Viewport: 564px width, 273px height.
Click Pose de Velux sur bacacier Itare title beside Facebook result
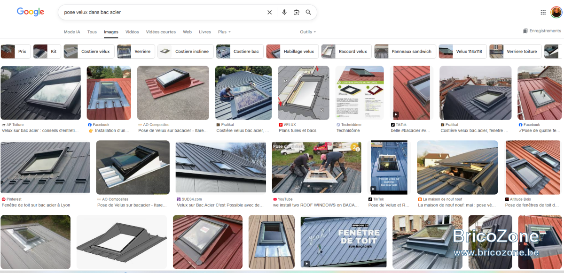click(x=173, y=130)
